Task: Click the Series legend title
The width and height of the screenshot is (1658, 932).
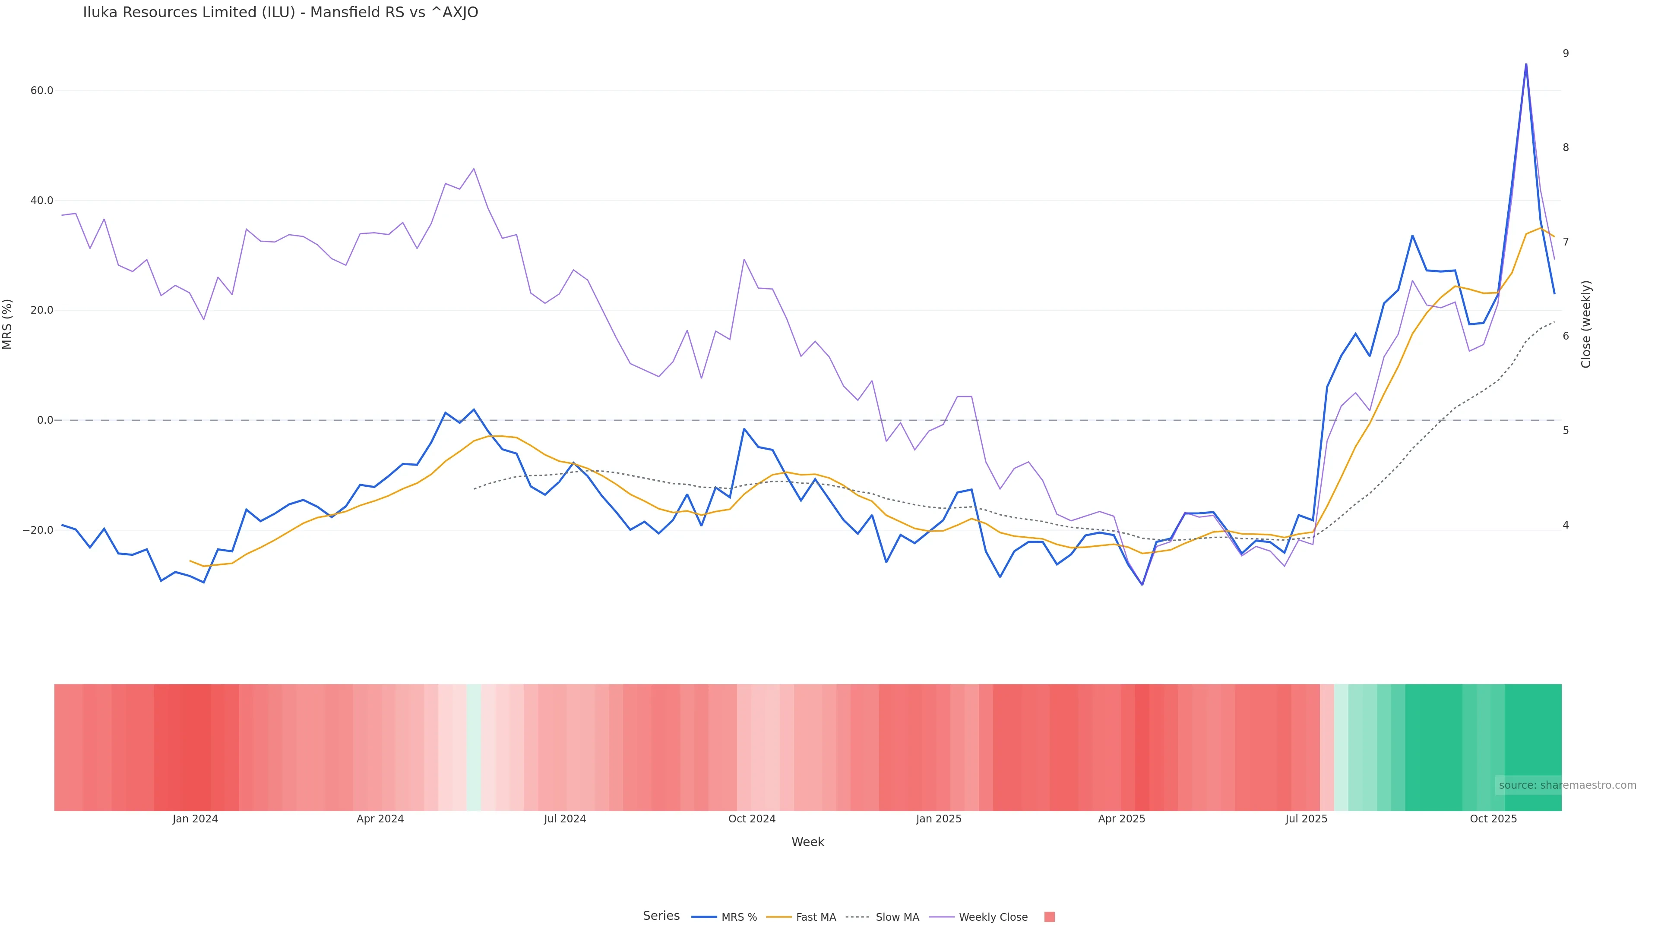Action: point(661,916)
